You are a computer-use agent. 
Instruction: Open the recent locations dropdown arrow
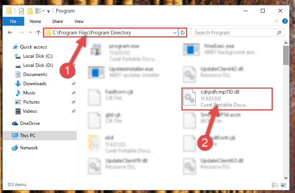(30, 32)
